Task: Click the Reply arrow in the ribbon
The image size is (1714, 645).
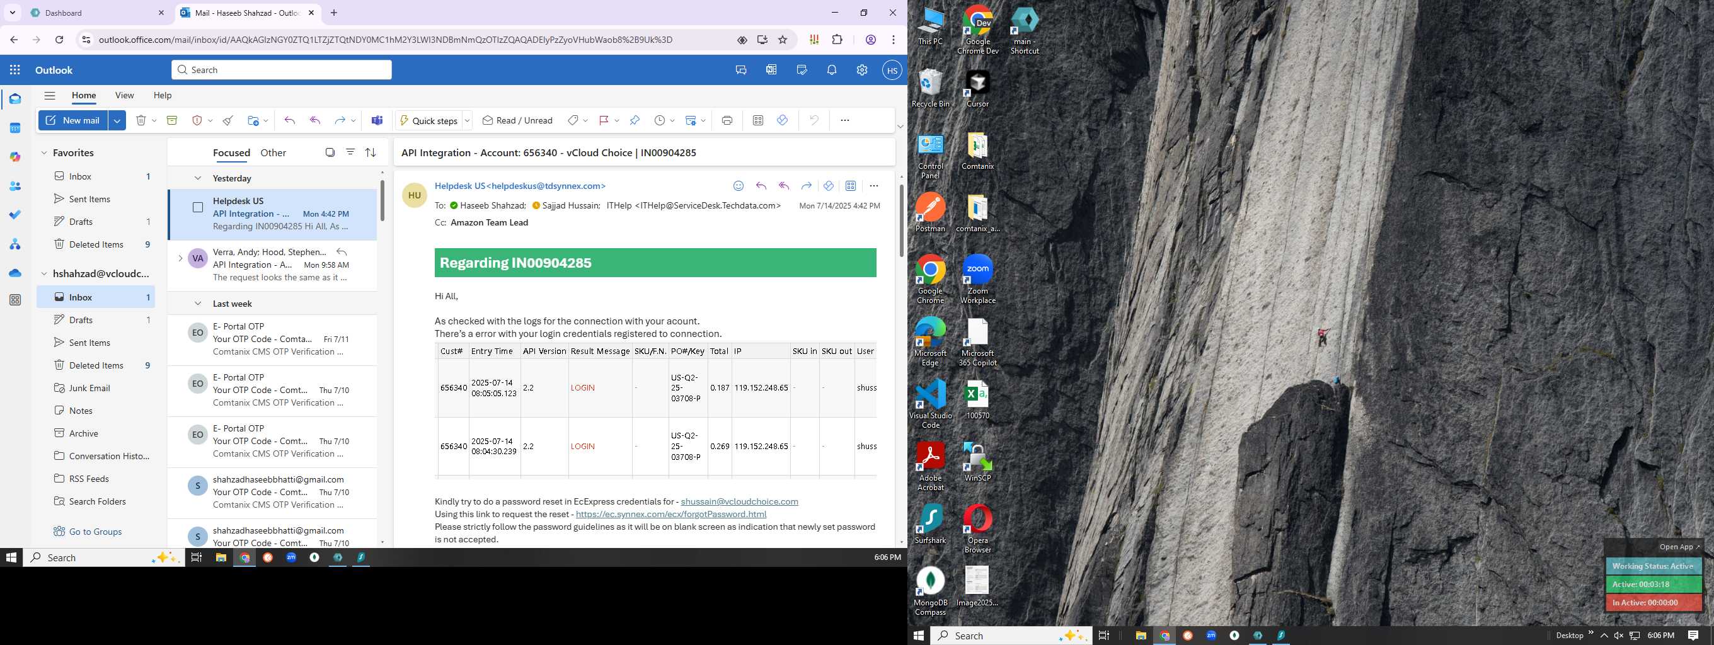Action: click(289, 120)
